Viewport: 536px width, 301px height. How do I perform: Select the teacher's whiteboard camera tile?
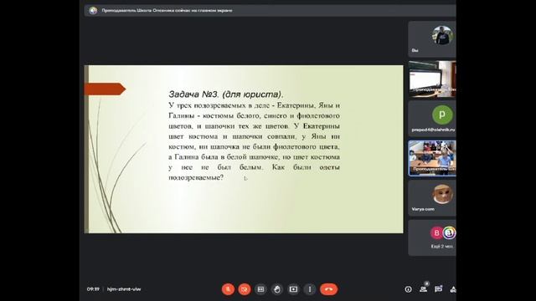pos(432,79)
